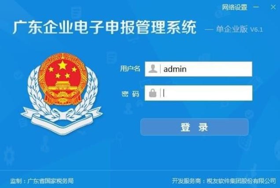Viewport: 280px width, 188px height.
Task: Minimize the login window
Action: pyautogui.click(x=256, y=7)
